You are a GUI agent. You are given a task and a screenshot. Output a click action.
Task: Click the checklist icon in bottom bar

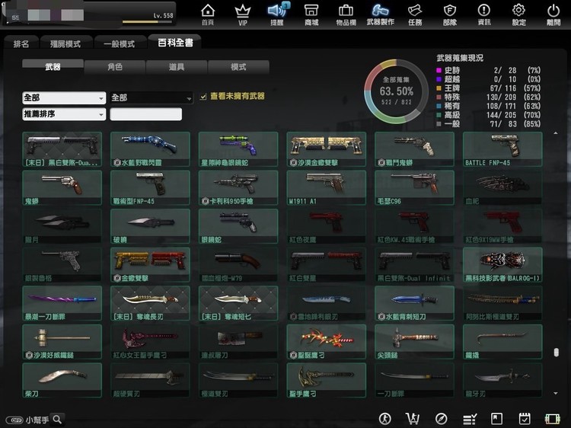click(470, 419)
